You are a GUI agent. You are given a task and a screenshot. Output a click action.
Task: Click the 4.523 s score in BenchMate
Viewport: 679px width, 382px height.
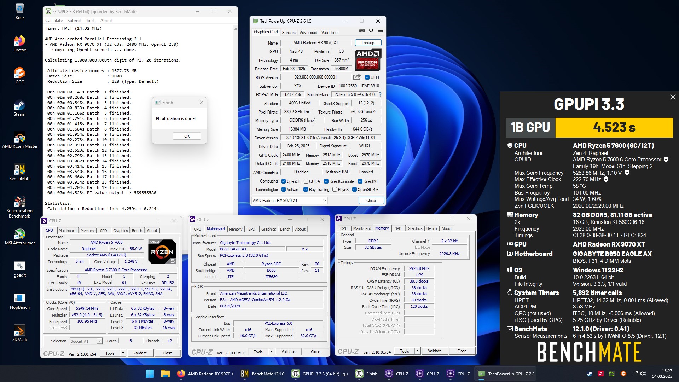(x=614, y=127)
